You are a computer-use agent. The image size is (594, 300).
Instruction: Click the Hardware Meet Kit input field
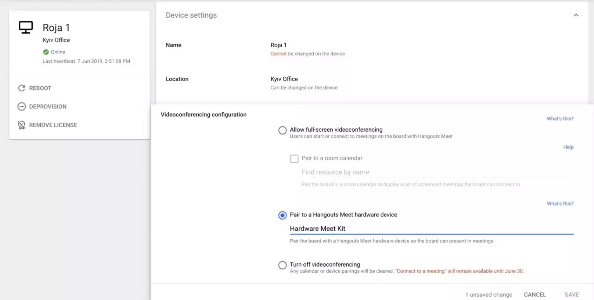tap(432, 229)
